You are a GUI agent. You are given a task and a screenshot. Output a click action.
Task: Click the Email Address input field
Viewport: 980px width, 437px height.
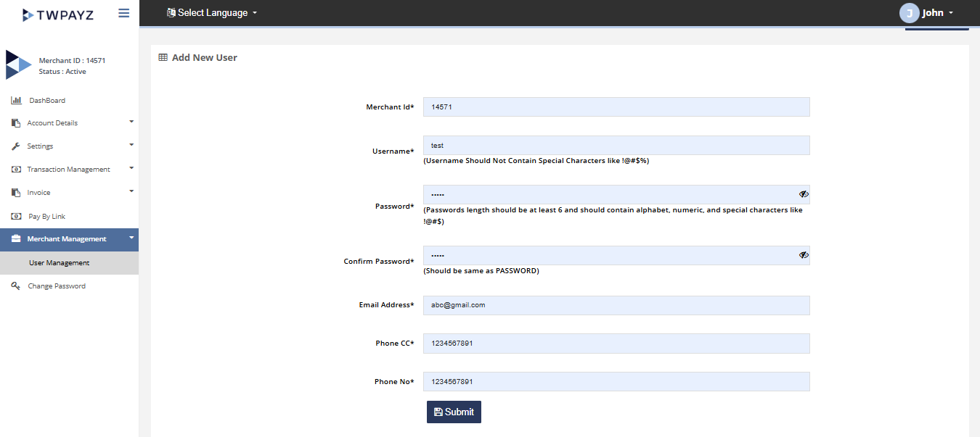point(616,305)
